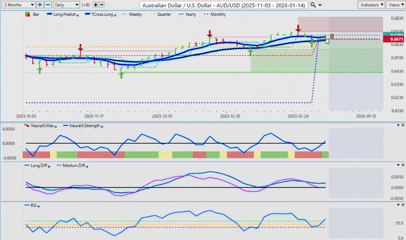406x240 pixels.
Task: Click the small plus button after (+8)
Action: [96, 5]
